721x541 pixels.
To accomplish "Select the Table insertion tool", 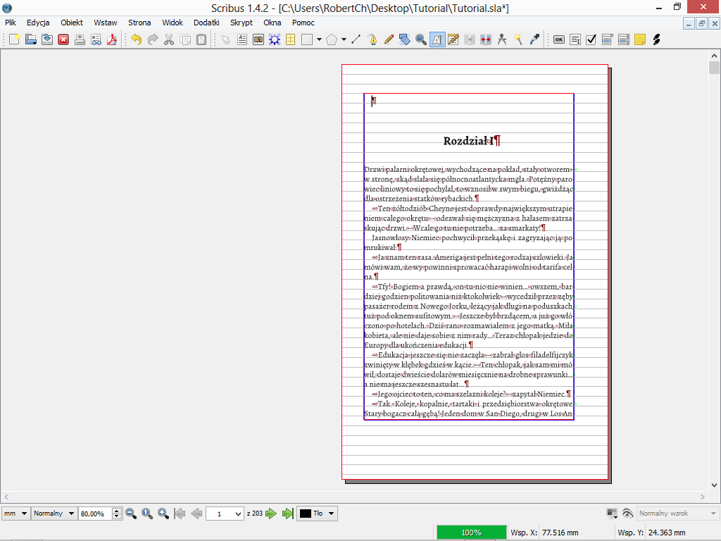I will pos(290,39).
